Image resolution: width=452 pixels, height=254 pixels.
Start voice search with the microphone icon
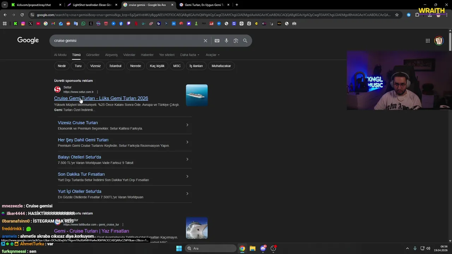[x=226, y=41]
